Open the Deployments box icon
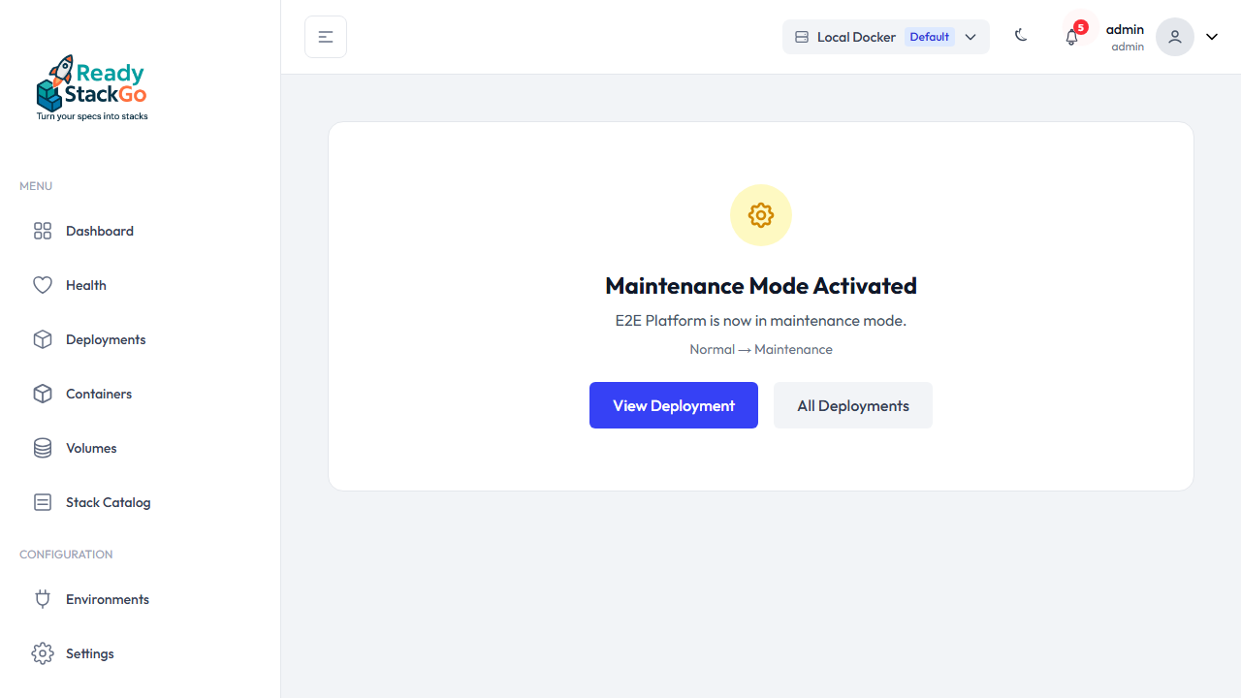The width and height of the screenshot is (1241, 698). pos(43,339)
